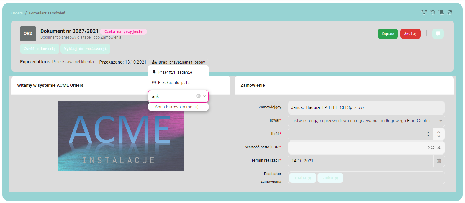Expand the person search dropdown arrow

[x=204, y=96]
